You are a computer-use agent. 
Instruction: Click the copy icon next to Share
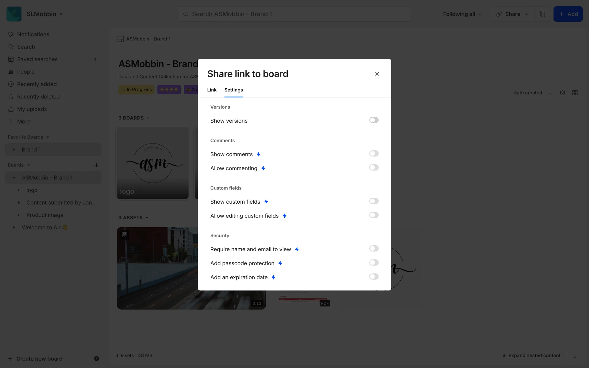click(x=542, y=14)
